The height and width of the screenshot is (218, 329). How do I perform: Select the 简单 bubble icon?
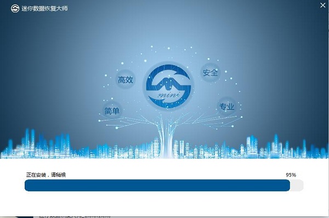click(x=112, y=111)
